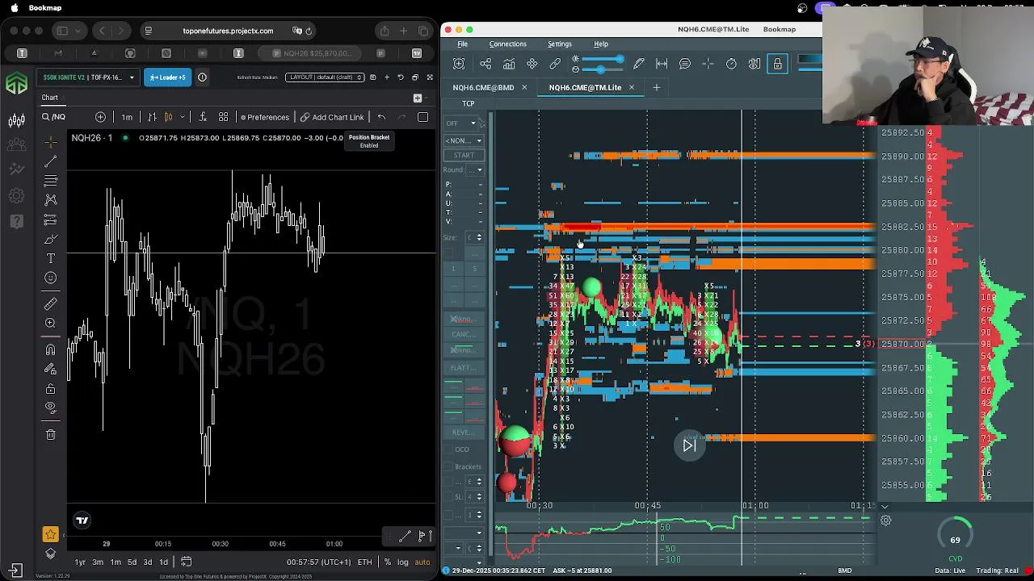Click the SL value stepper
This screenshot has width=1034, height=581.
(479, 497)
